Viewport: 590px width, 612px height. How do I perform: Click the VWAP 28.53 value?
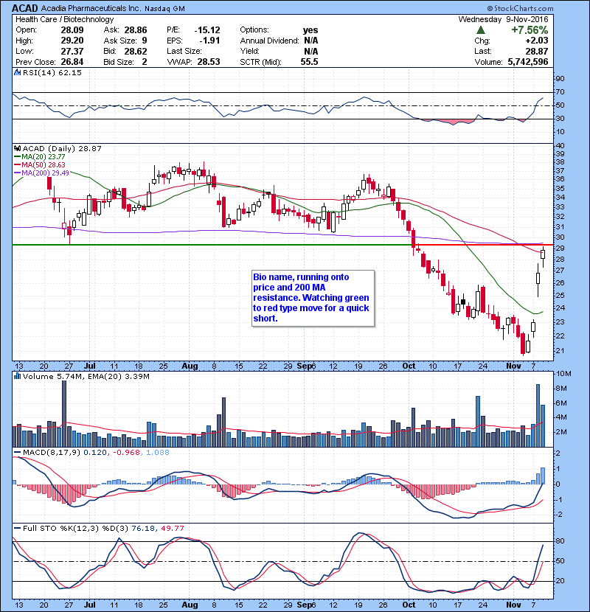point(209,62)
